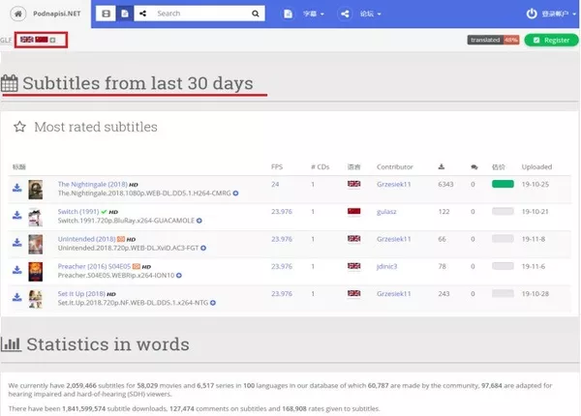This screenshot has height=416, width=581.
Task: Click the green Register button
Action: click(551, 40)
